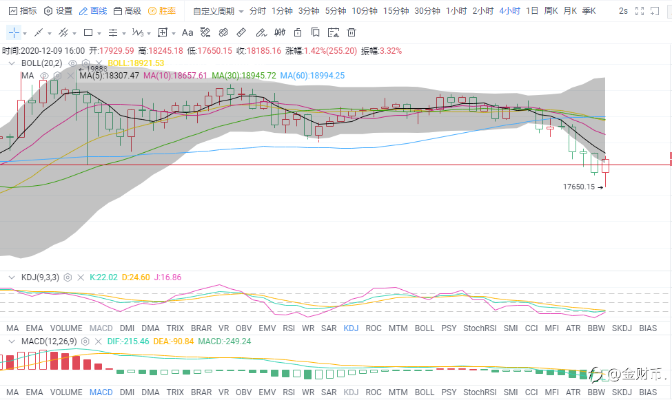Click the candlestick style icon
Viewport: 672px width, 400px height.
pyautogui.click(x=280, y=32)
